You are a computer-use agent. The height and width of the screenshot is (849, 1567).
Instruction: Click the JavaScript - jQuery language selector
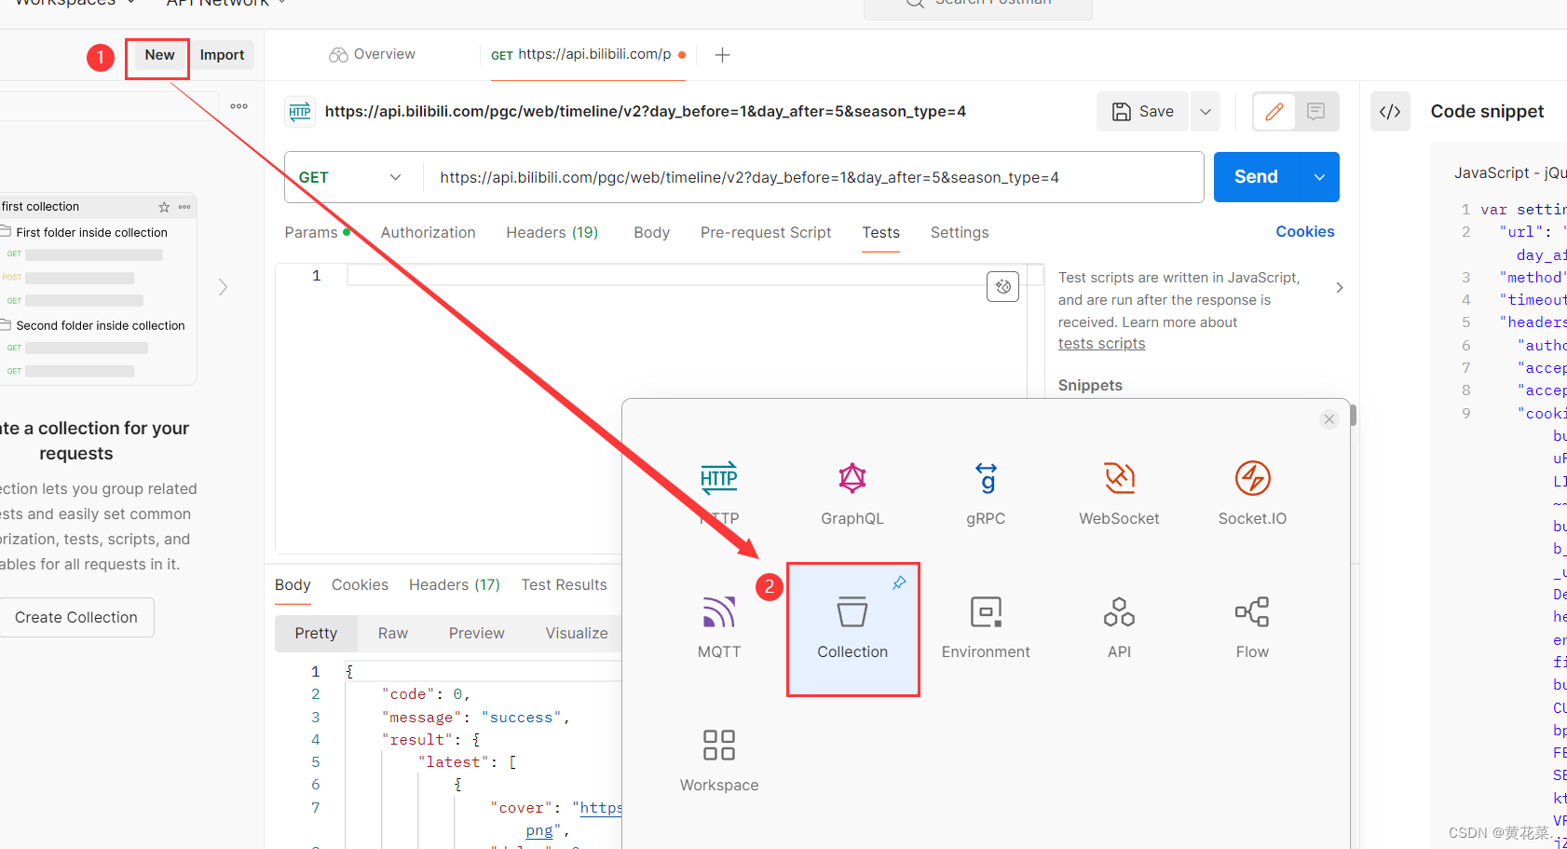click(1509, 172)
